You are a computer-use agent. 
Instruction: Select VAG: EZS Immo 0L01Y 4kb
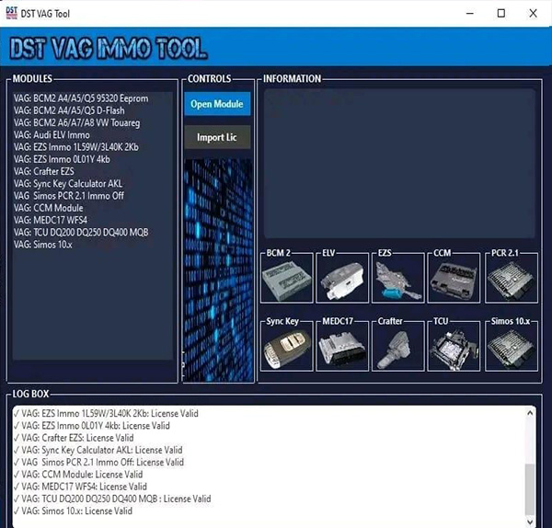(62, 159)
